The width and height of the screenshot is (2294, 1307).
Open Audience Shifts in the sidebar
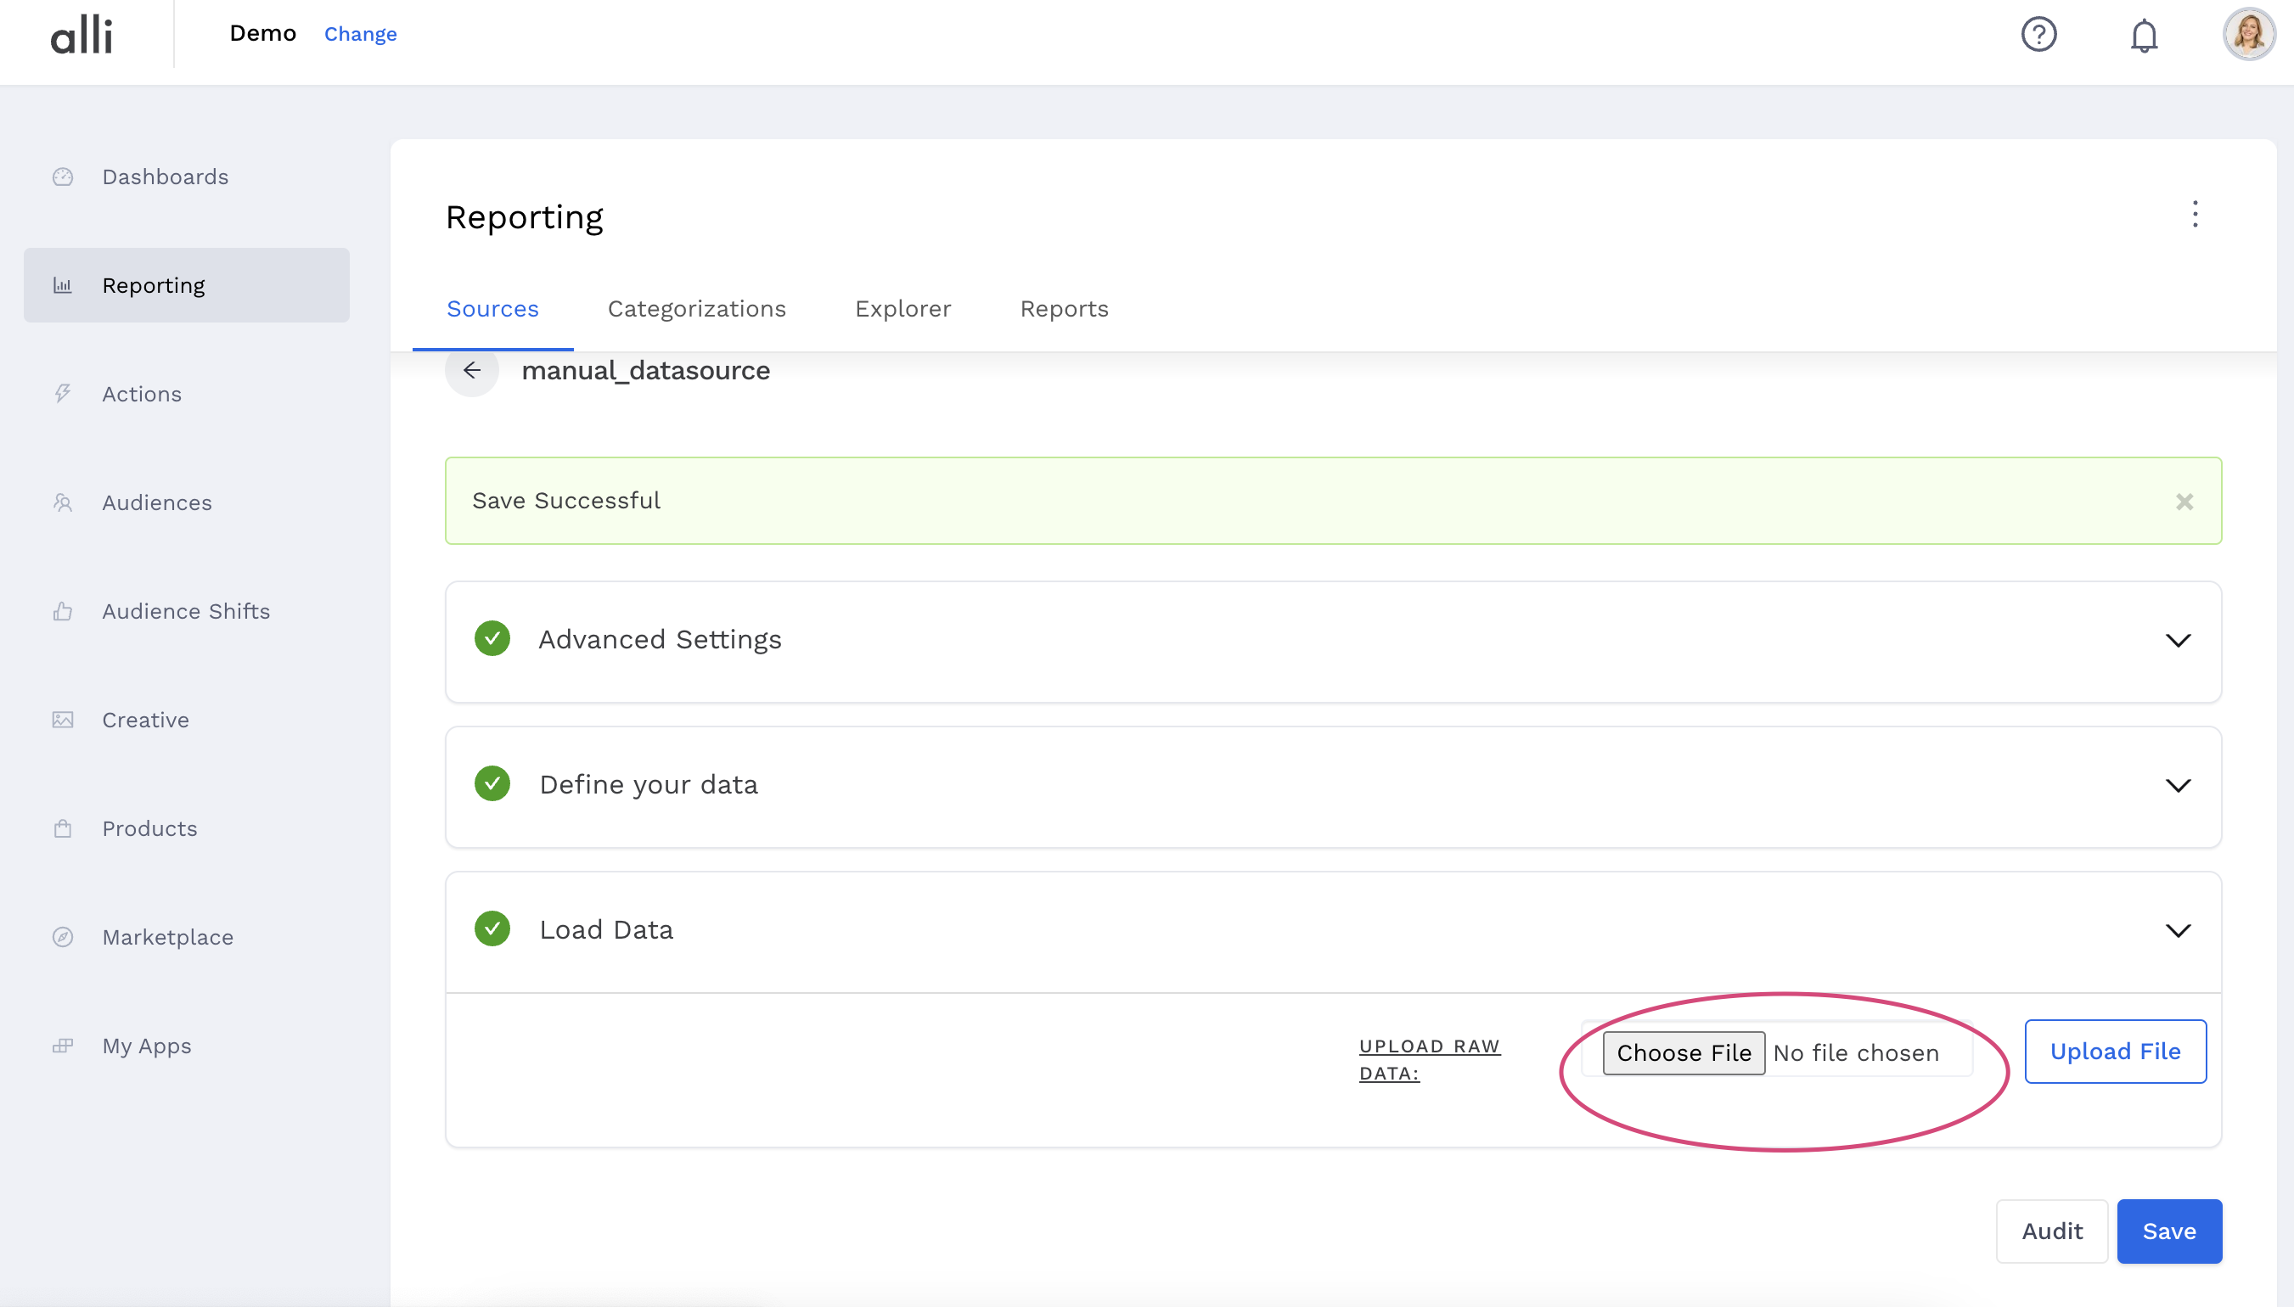click(187, 611)
